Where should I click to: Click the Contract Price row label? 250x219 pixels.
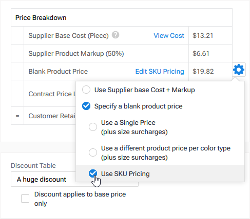tap(52, 94)
